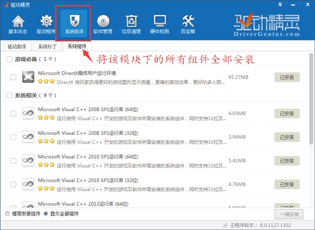Select 推荐安装组件 radio option

[x=7, y=214]
